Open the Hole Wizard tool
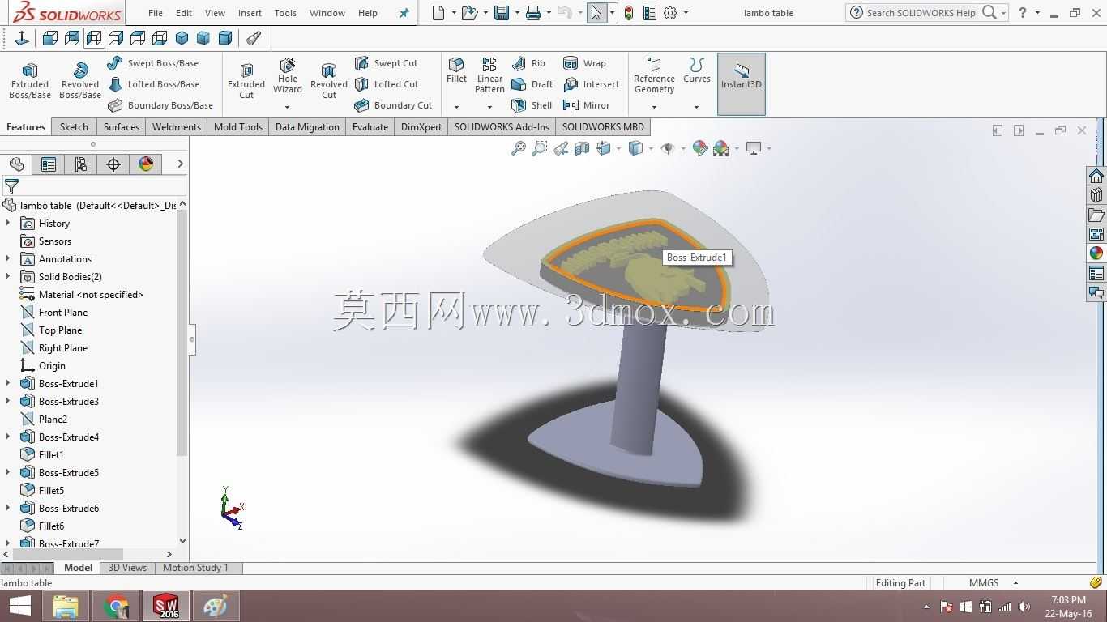The width and height of the screenshot is (1107, 622). click(288, 76)
